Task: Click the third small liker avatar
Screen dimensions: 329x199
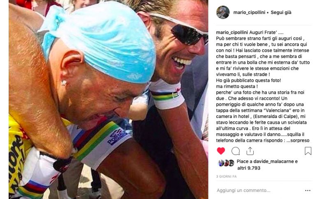Action: 231,163
